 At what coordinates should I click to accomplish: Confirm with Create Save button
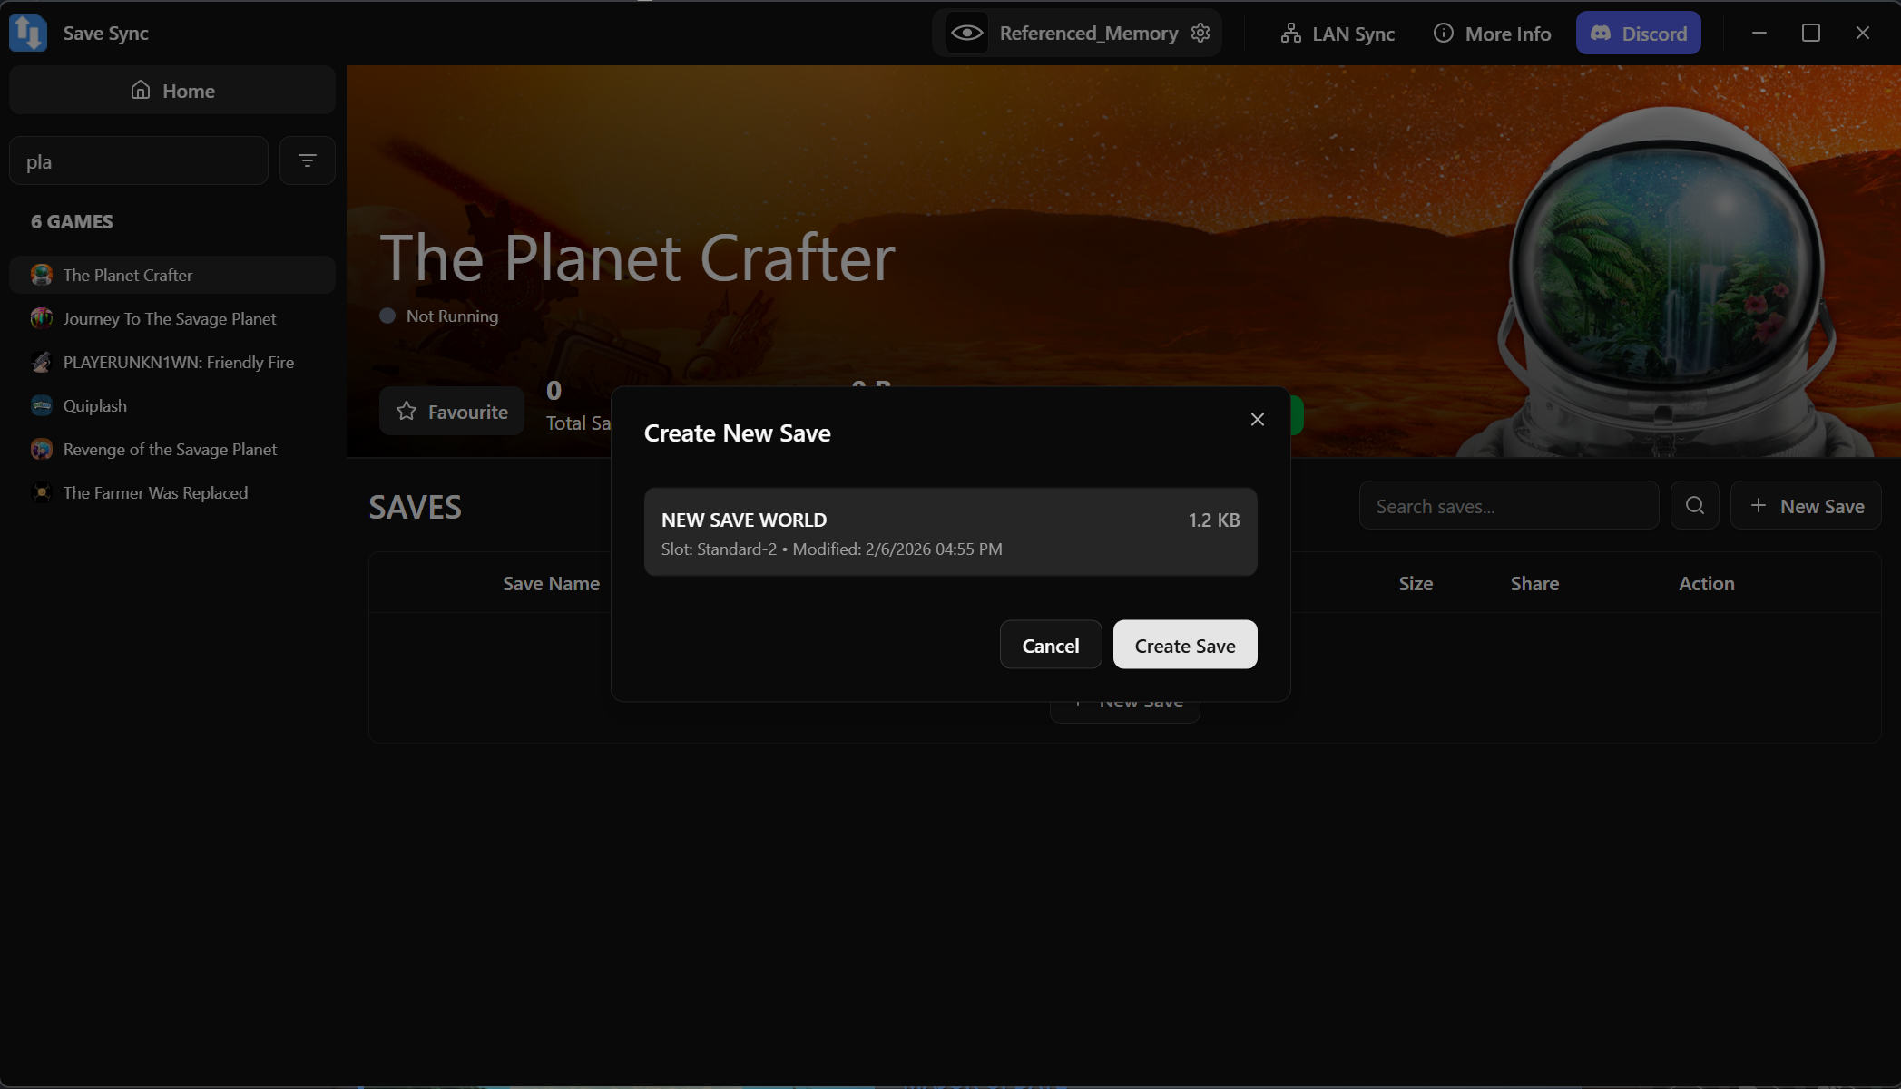pyautogui.click(x=1185, y=645)
